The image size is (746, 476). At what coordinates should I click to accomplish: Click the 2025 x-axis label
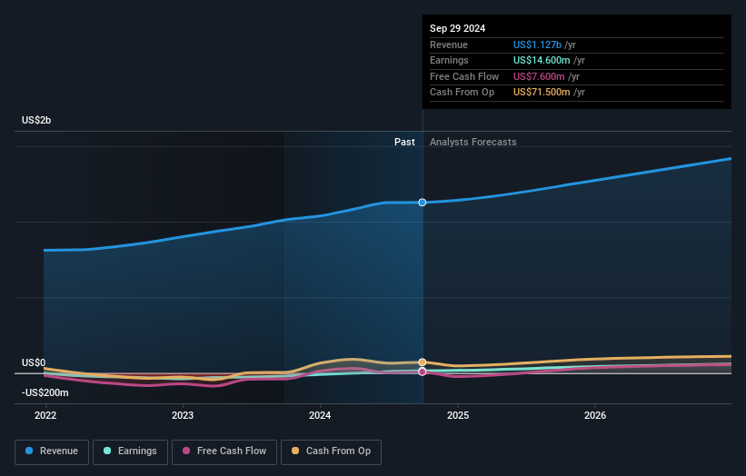point(458,416)
